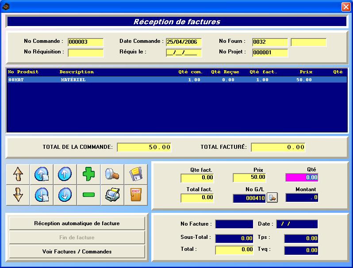Select the 00MAT MATÉRIEL product row

[x=177, y=80]
